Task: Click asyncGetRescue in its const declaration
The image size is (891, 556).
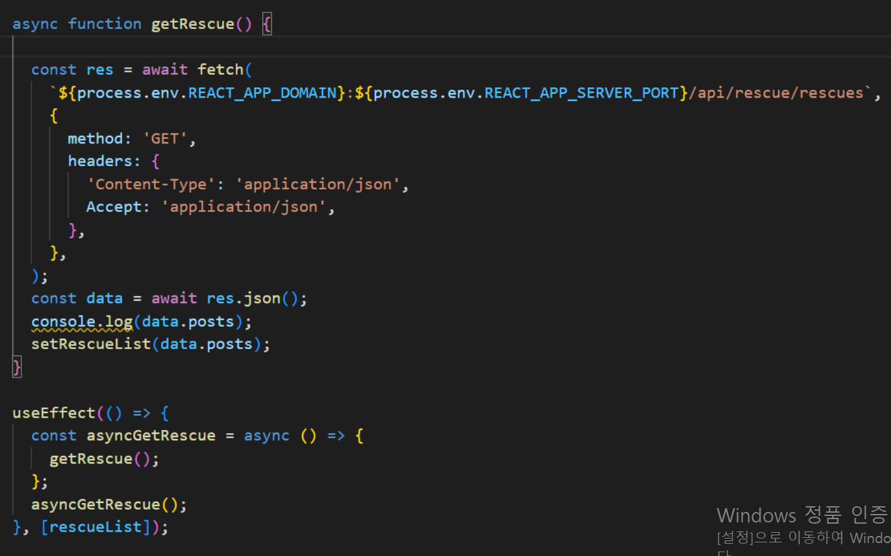Action: 151,436
